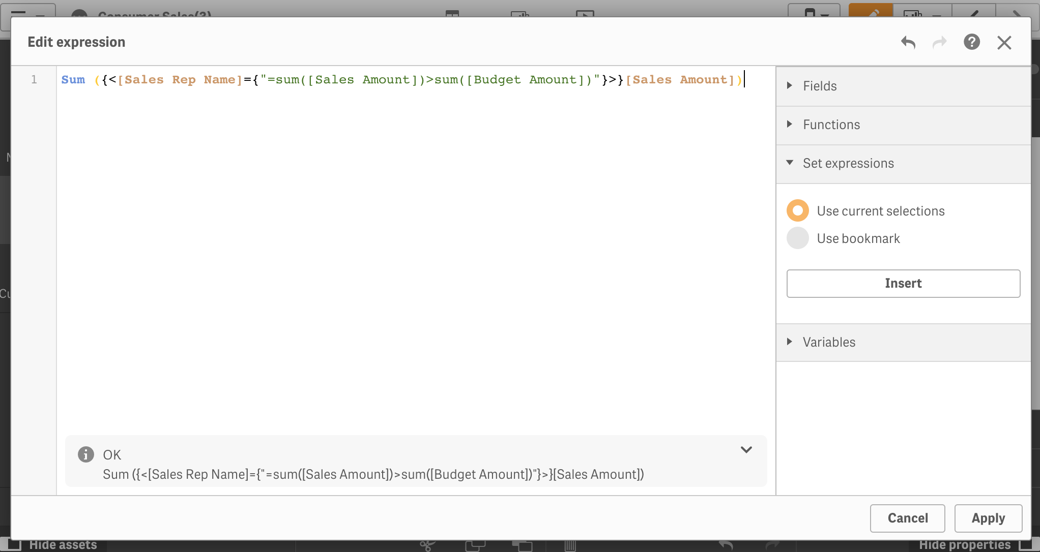Close the Edit expression dialog
The image size is (1040, 552).
(x=1004, y=42)
